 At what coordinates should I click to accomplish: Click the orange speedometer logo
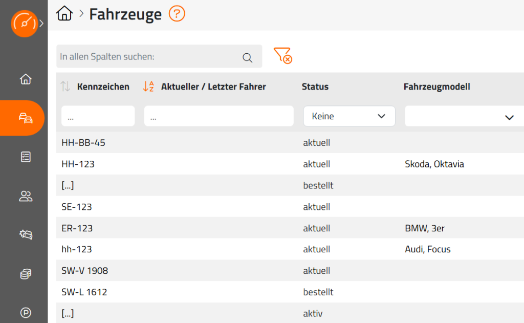click(25, 24)
